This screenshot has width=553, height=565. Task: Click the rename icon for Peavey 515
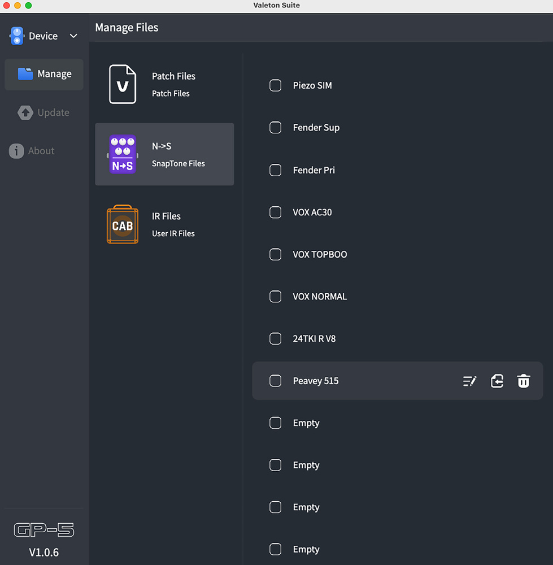coord(469,381)
